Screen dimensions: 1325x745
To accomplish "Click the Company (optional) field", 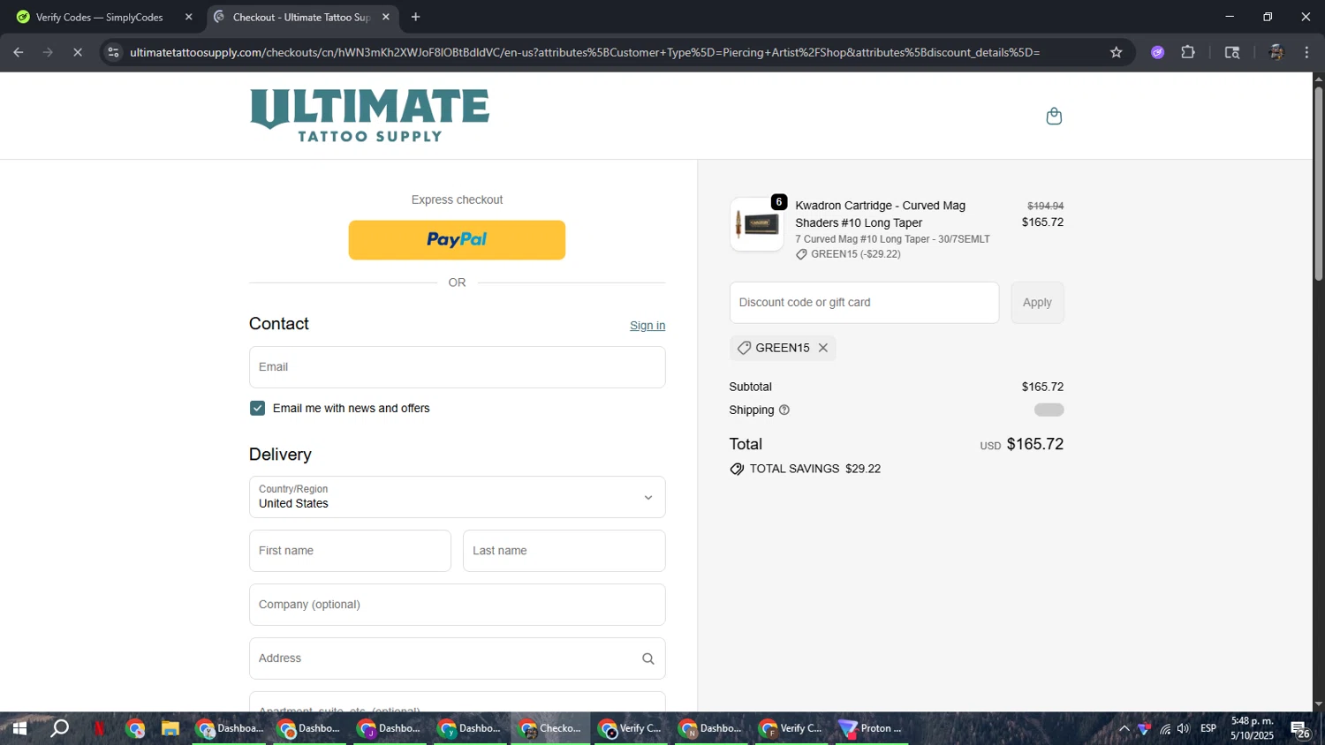I will [457, 605].
